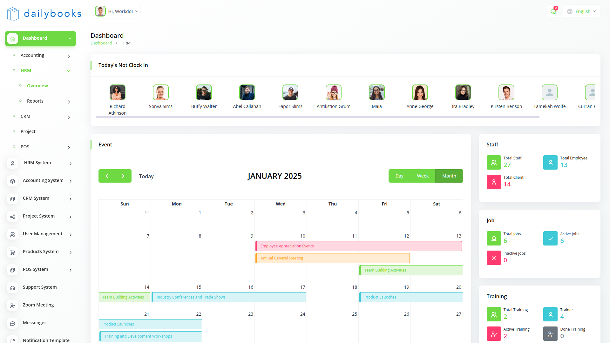Screen dimensions: 610x343
Task: Open the Reports menu item under HRM
Action: pyautogui.click(x=35, y=101)
